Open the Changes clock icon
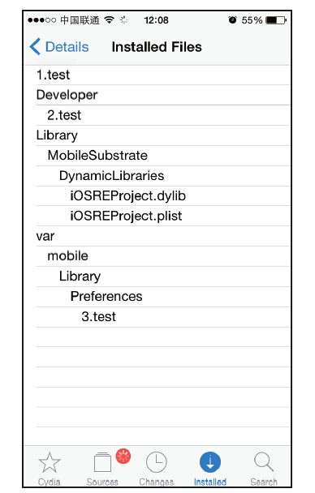 (157, 462)
